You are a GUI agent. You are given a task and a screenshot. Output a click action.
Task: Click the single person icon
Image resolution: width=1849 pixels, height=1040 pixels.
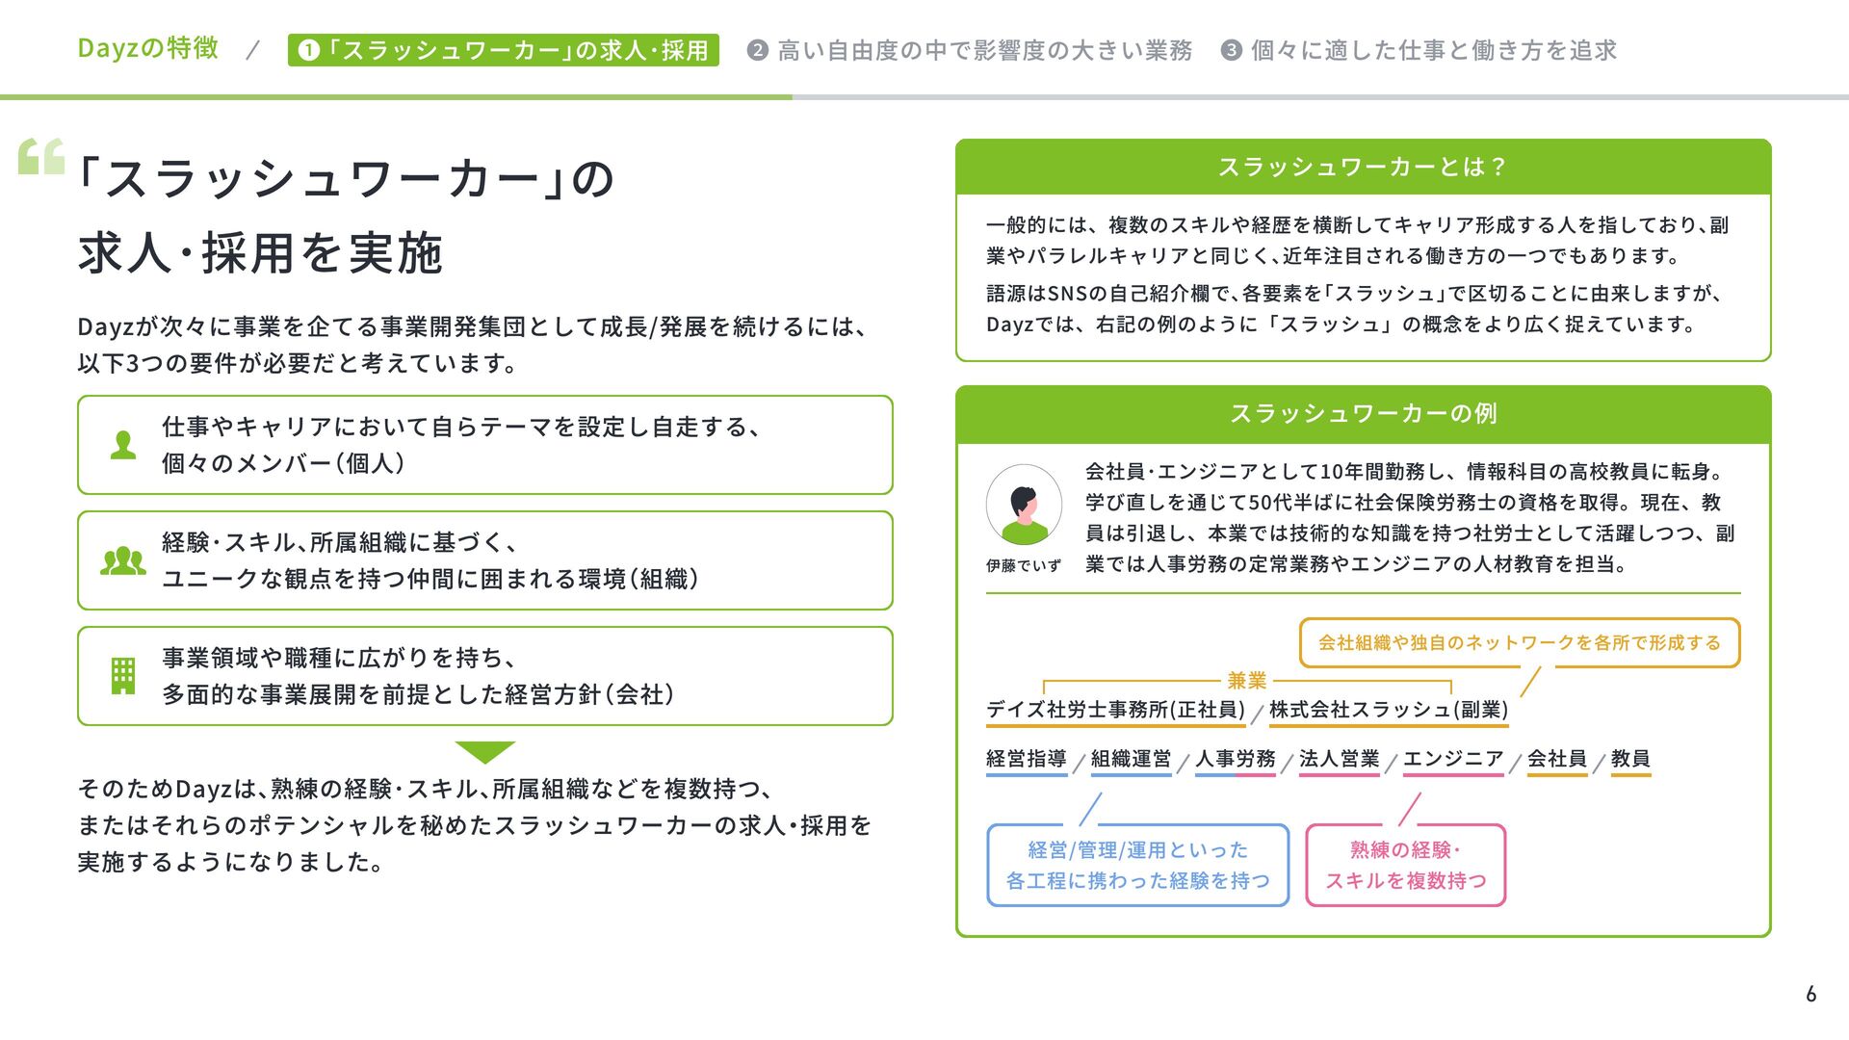click(x=123, y=445)
